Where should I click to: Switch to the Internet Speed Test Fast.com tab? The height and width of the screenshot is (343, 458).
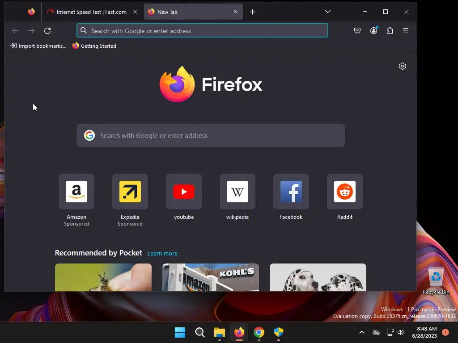[92, 12]
